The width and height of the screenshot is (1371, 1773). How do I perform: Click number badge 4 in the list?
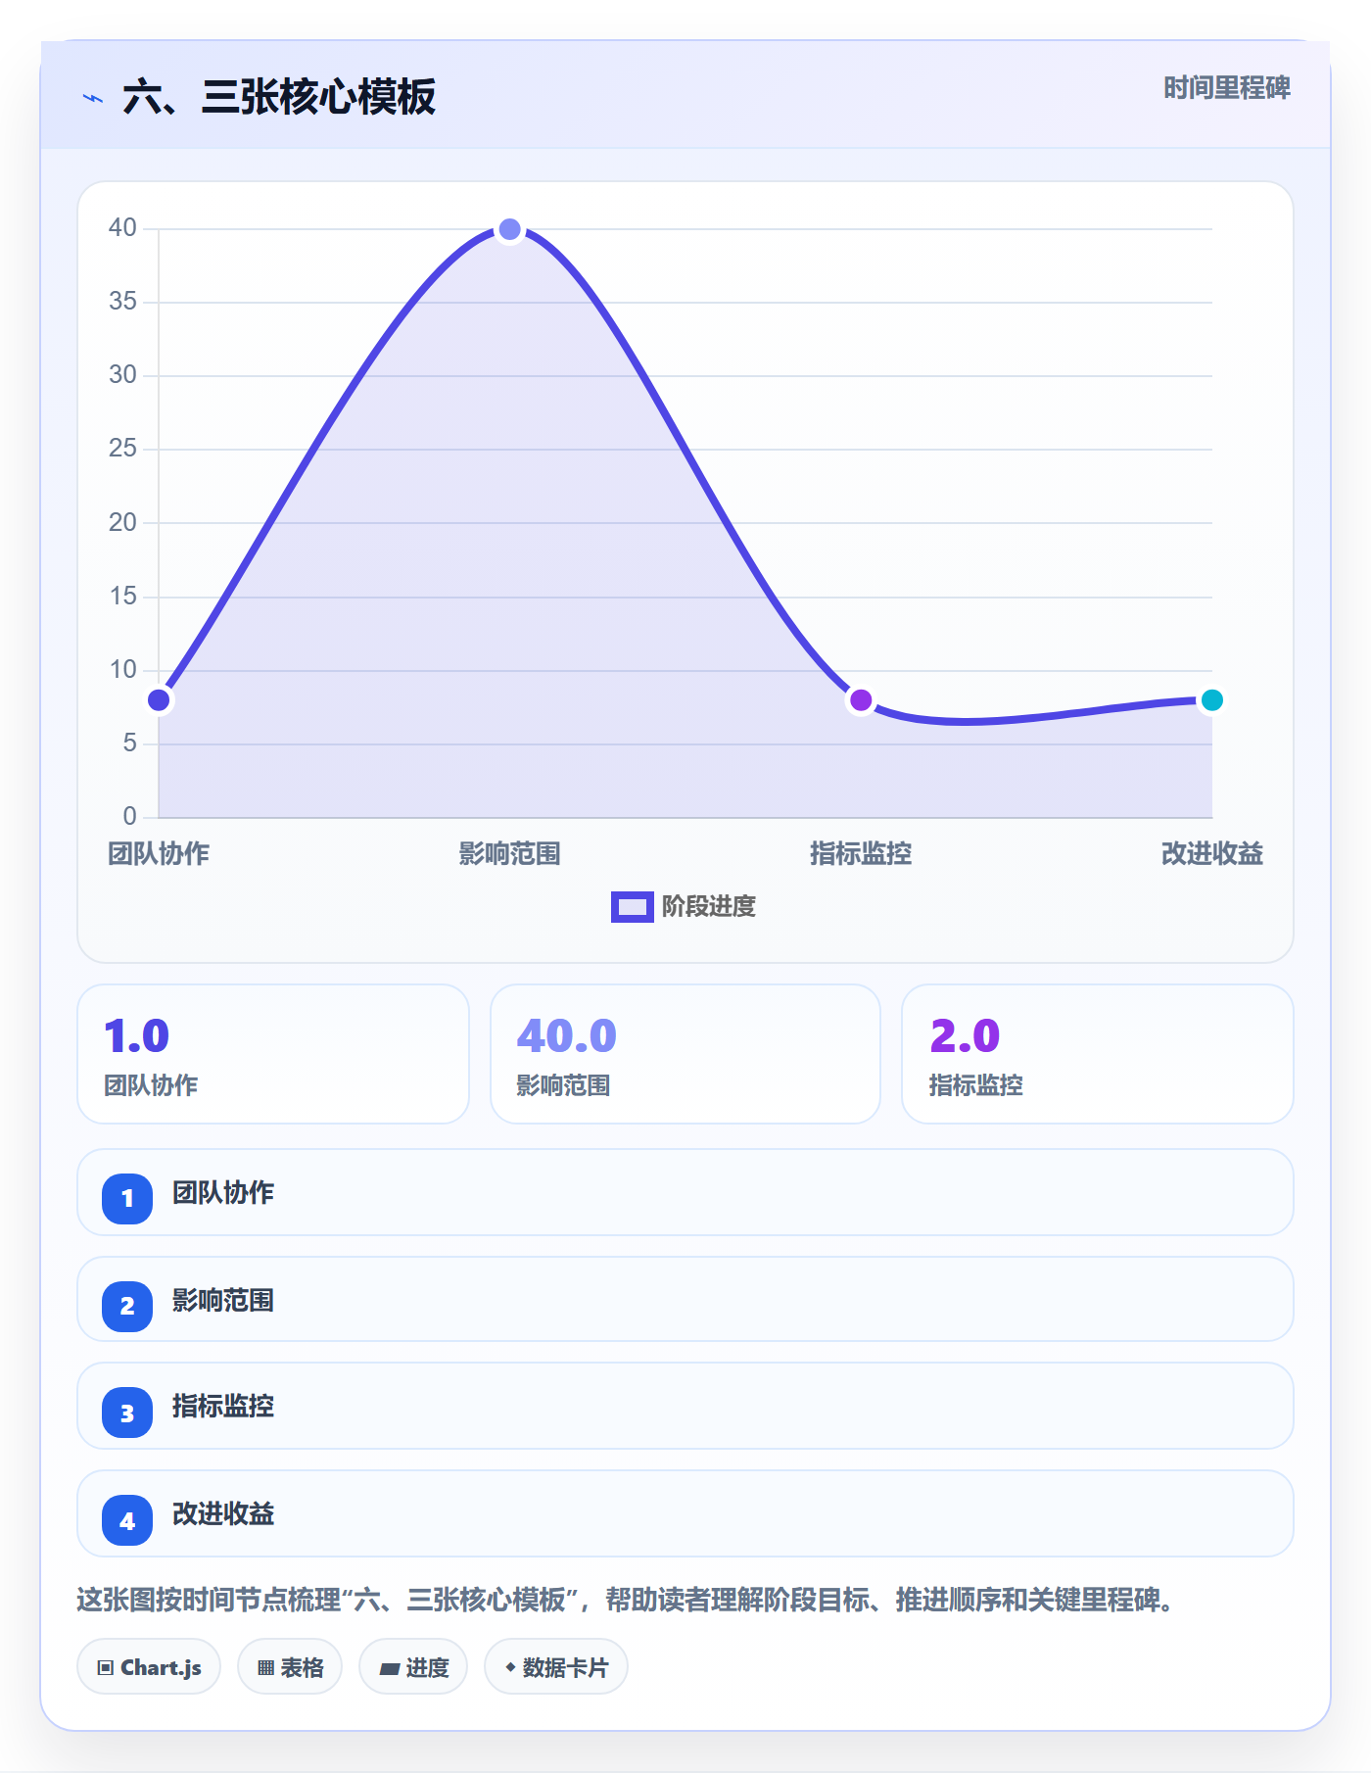point(127,1520)
